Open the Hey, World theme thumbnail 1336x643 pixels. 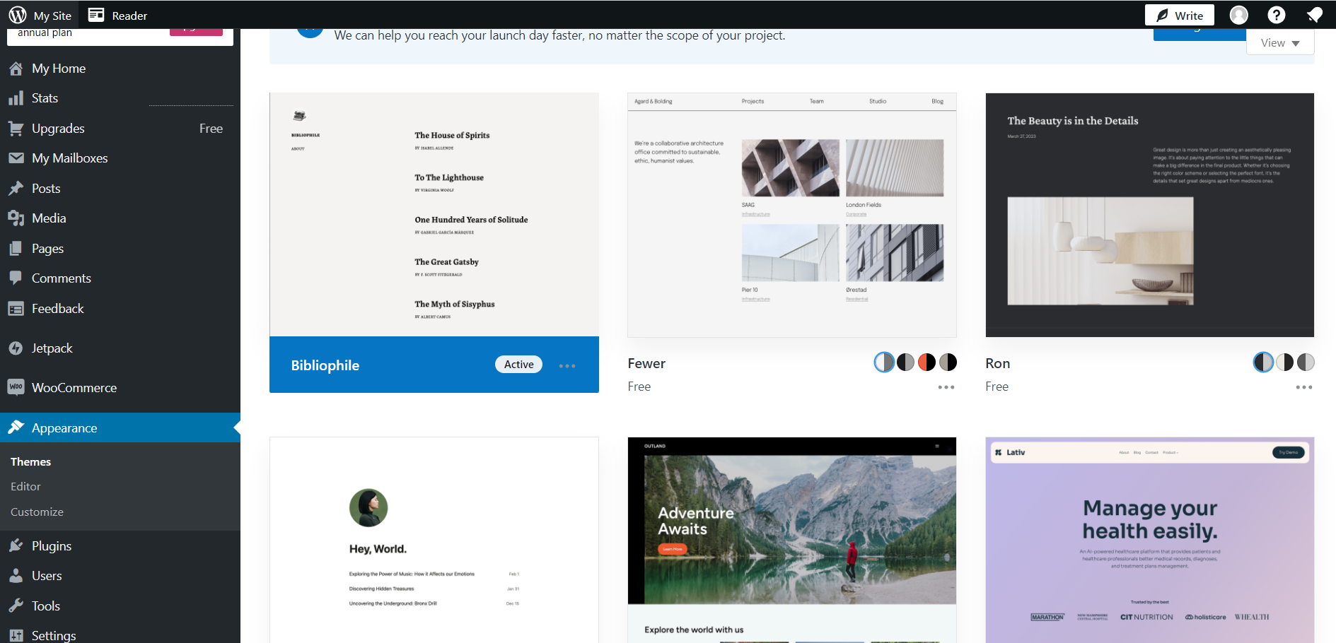tap(434, 540)
